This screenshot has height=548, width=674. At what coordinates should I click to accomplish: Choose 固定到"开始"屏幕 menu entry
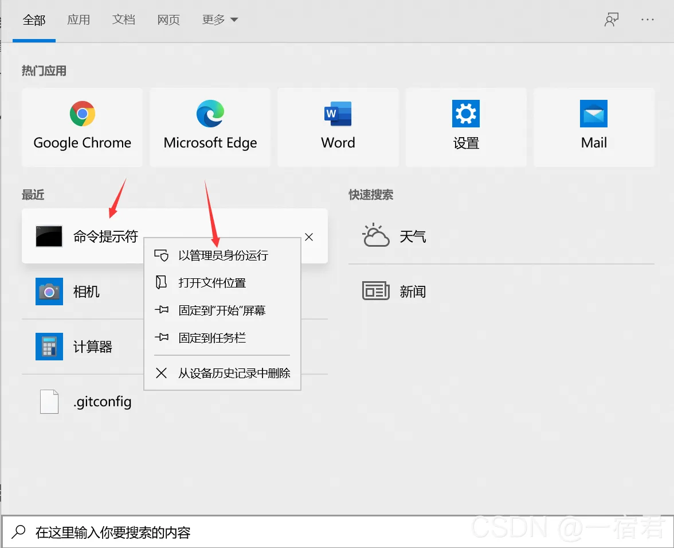coord(222,310)
